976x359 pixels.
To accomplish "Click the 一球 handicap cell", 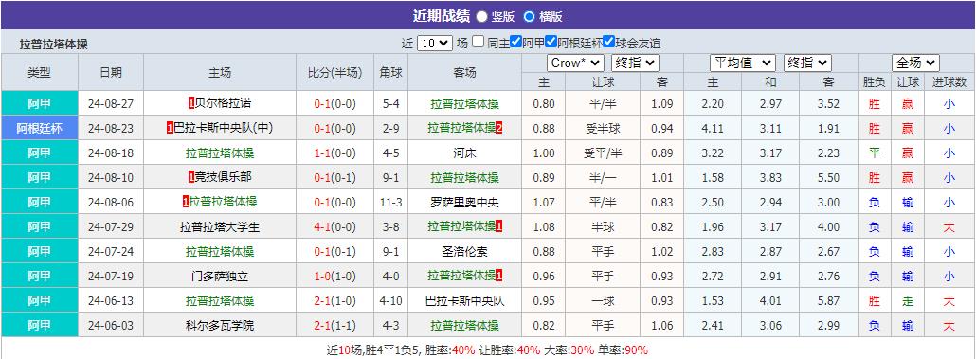I will click(604, 301).
